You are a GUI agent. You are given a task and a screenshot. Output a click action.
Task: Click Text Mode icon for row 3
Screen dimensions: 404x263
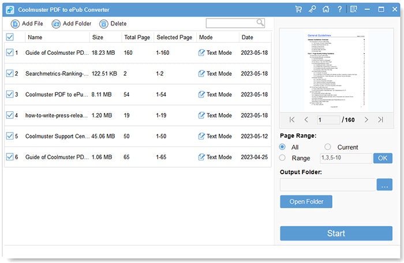click(x=201, y=95)
